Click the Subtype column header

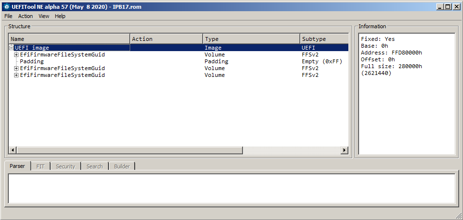[324, 39]
